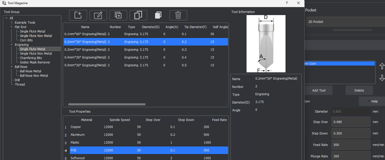The width and height of the screenshot is (385, 160).
Task: Click the Plunge Rate input field
Action: click(351, 156)
